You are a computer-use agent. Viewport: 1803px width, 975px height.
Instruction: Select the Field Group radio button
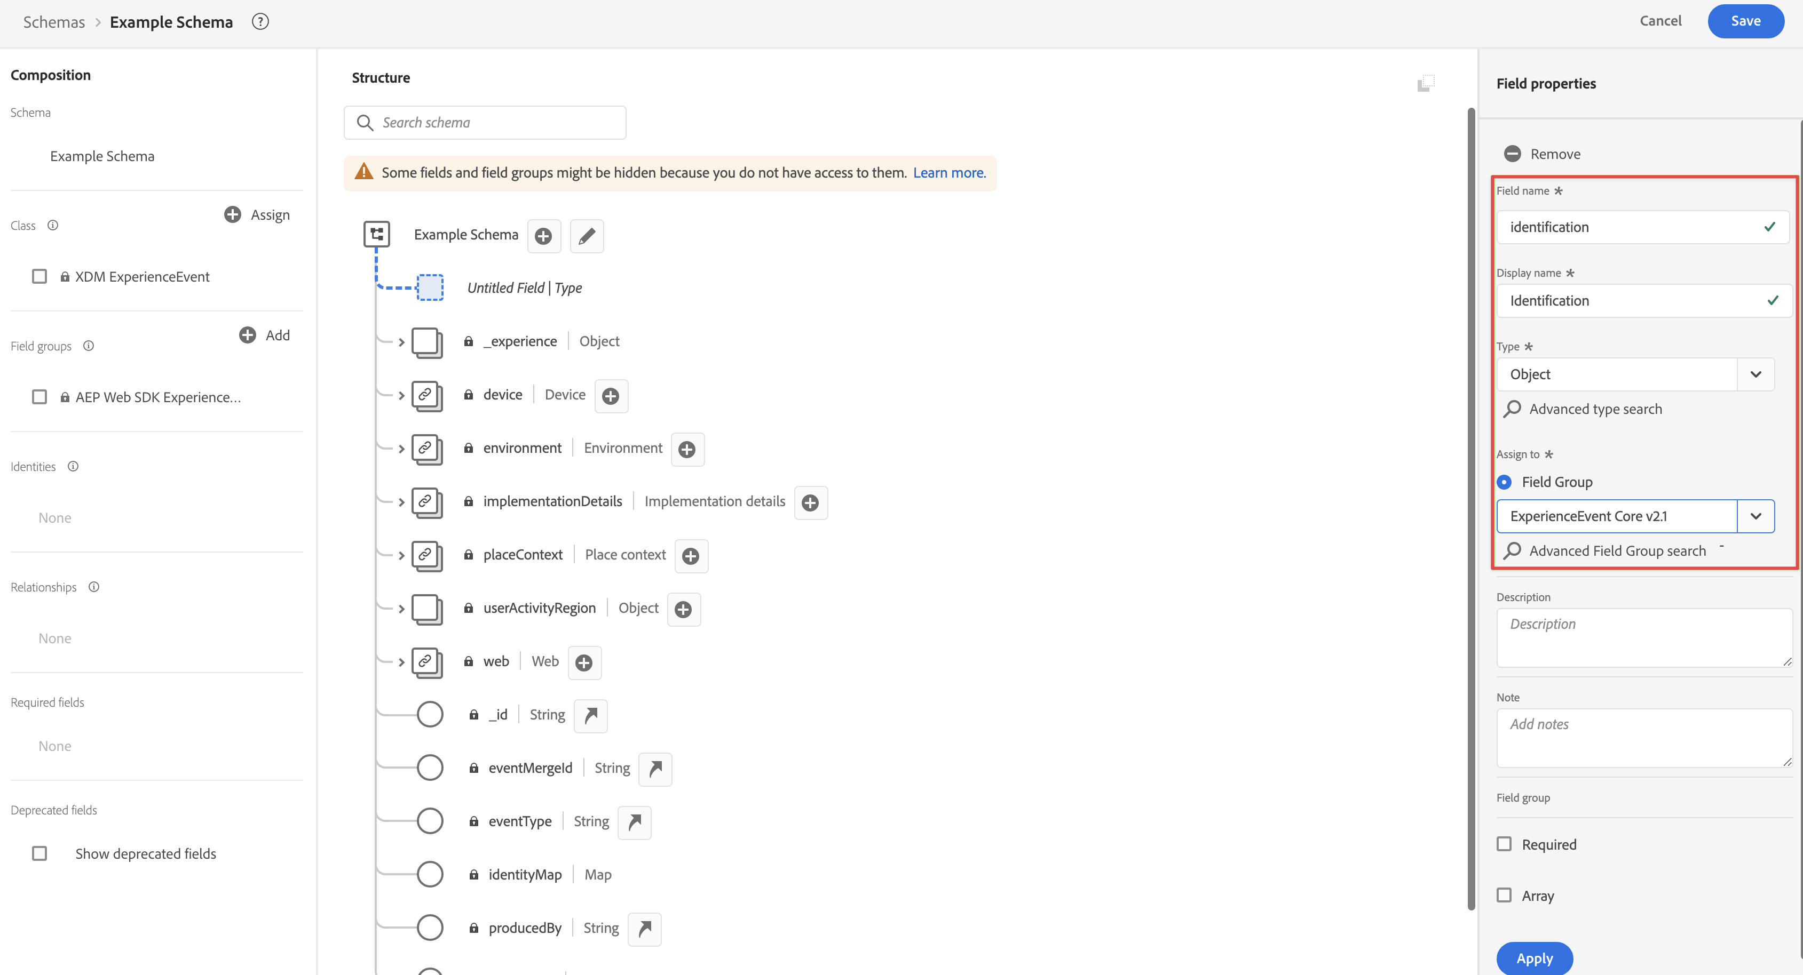point(1504,482)
